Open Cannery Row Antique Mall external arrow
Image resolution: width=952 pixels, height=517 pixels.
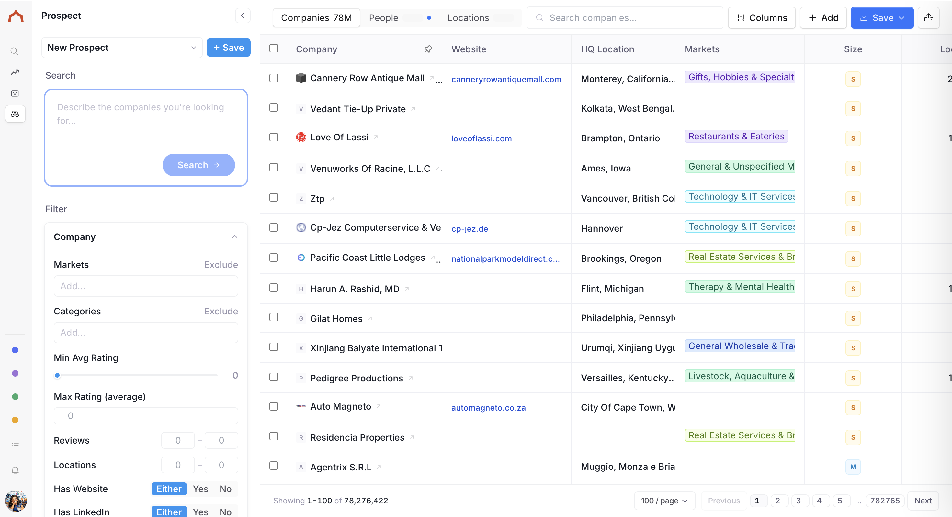point(431,78)
